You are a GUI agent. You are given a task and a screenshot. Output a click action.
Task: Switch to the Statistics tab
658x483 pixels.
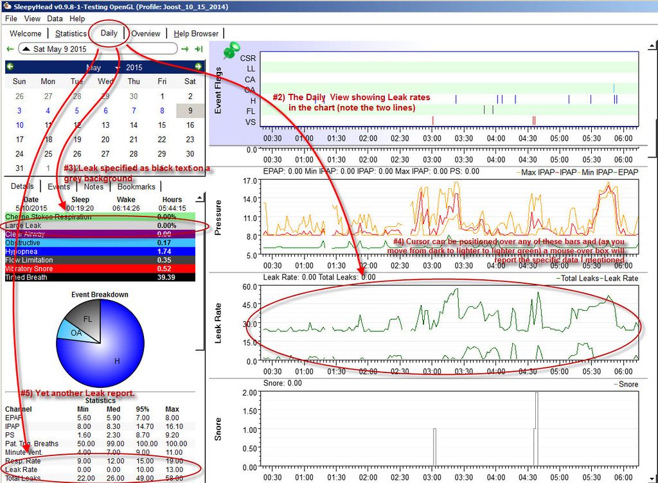[71, 33]
